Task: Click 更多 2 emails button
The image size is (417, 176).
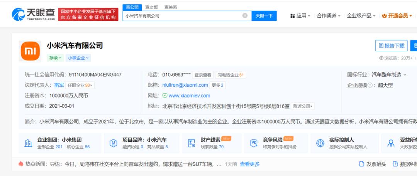Action: [218, 85]
